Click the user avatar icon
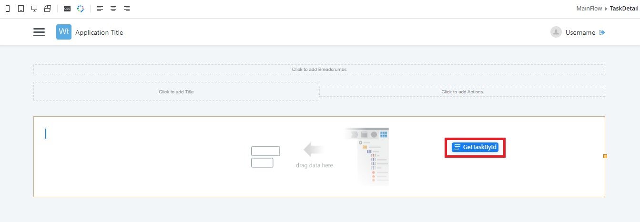Image resolution: width=640 pixels, height=222 pixels. click(556, 32)
